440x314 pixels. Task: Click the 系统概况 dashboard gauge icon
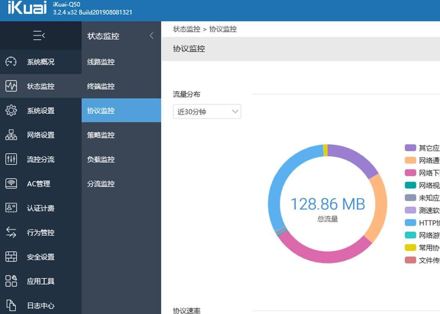11,62
